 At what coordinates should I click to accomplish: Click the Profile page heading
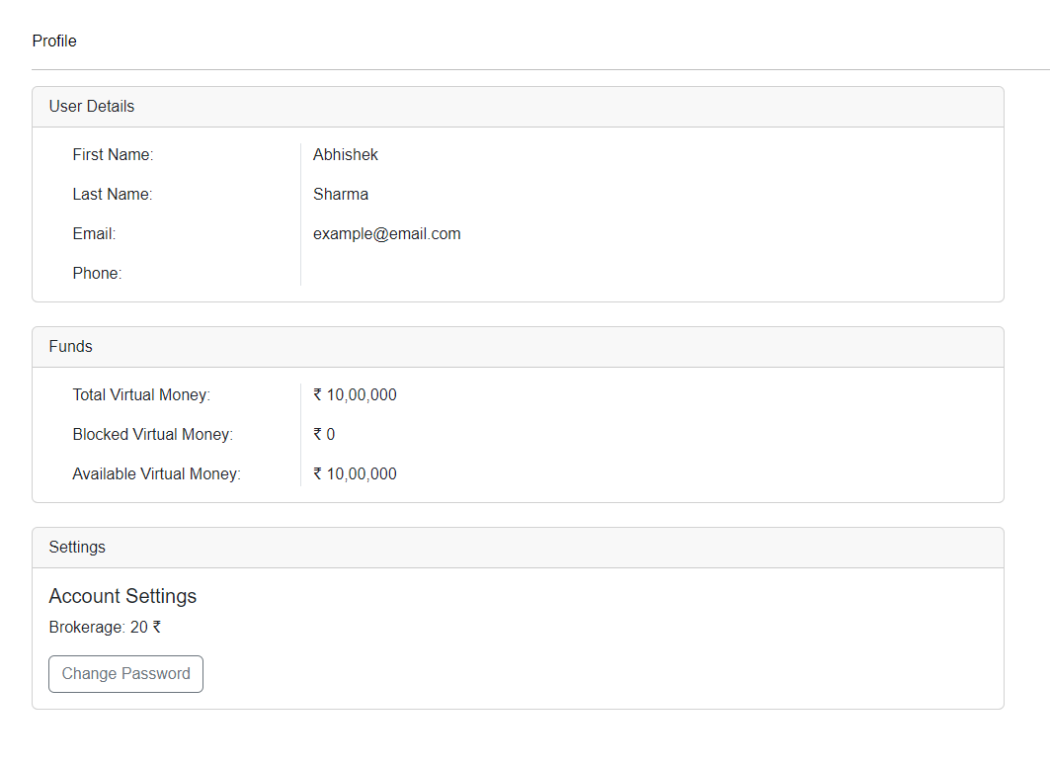tap(54, 42)
